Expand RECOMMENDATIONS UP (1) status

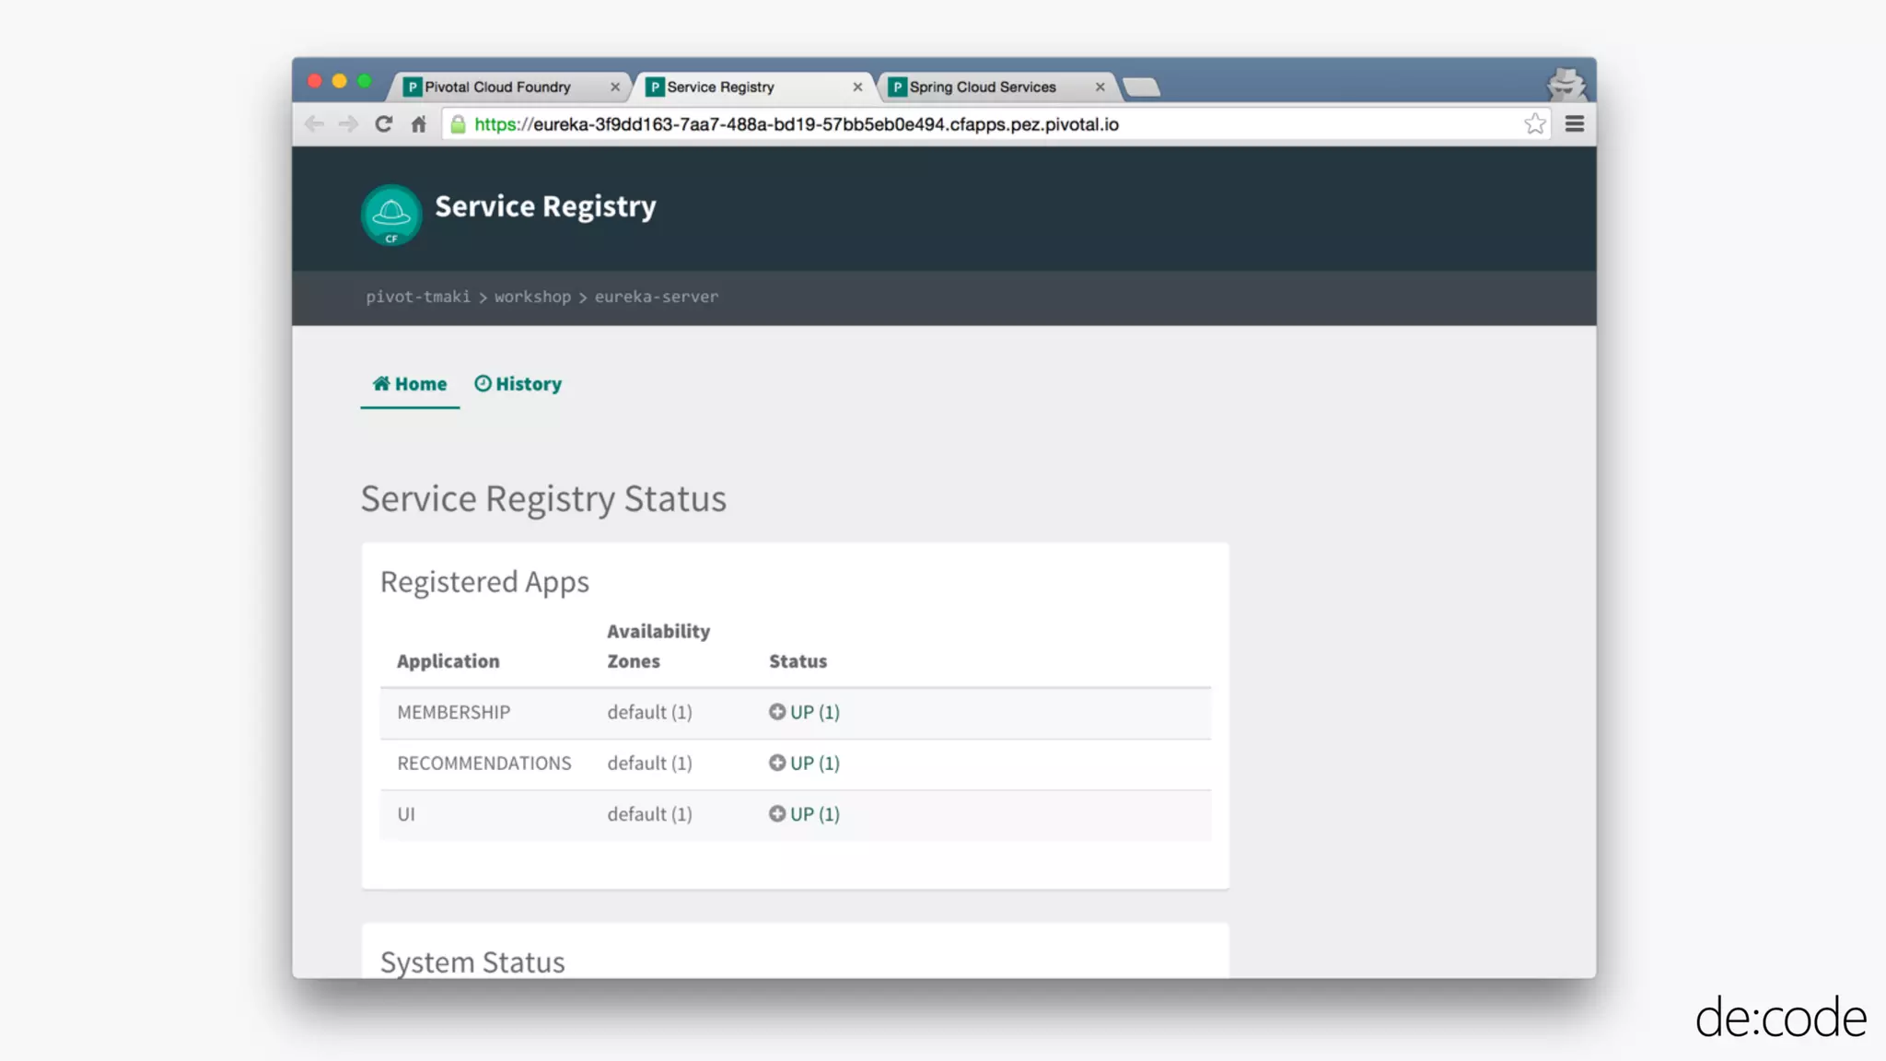click(804, 763)
